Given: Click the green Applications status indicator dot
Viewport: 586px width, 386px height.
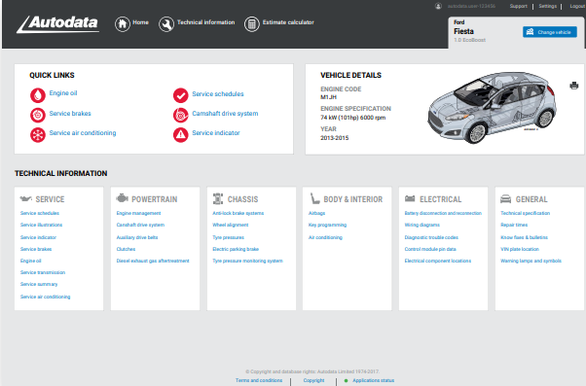Looking at the screenshot, I should pos(347,381).
